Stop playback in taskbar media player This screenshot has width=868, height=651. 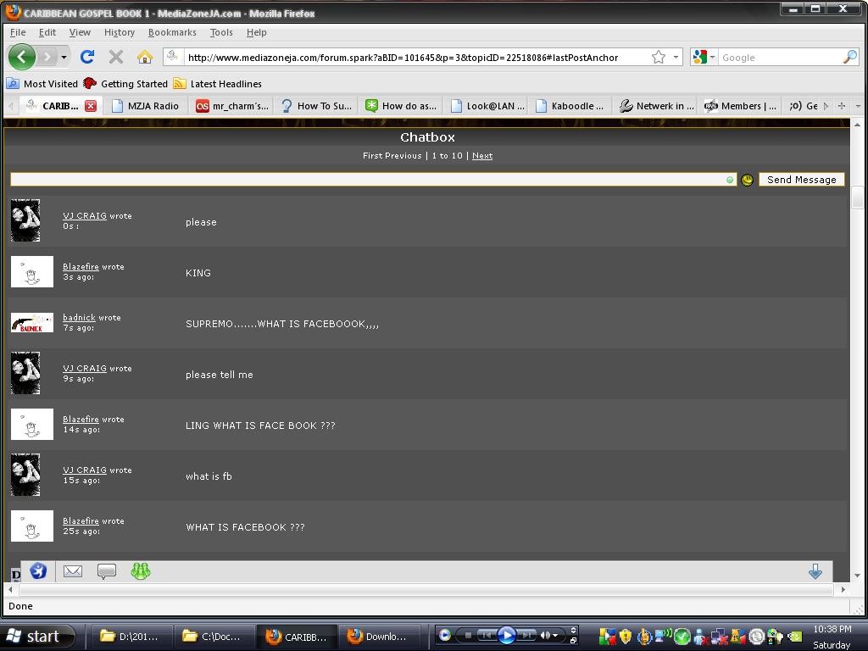[x=468, y=635]
